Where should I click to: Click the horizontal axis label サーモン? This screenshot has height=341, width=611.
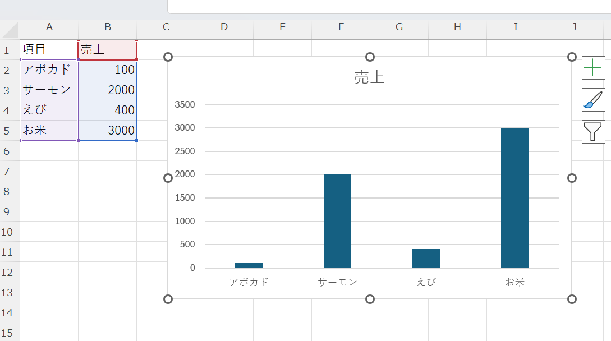click(x=337, y=282)
